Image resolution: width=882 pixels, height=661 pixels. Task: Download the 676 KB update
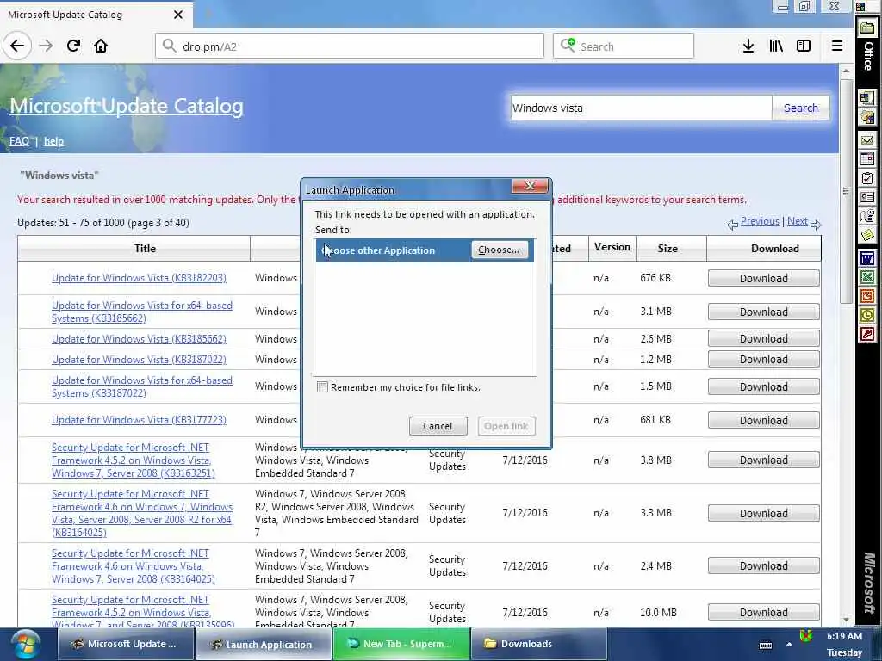[x=763, y=278]
